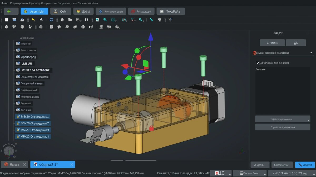Click the Отмена button

point(272,43)
